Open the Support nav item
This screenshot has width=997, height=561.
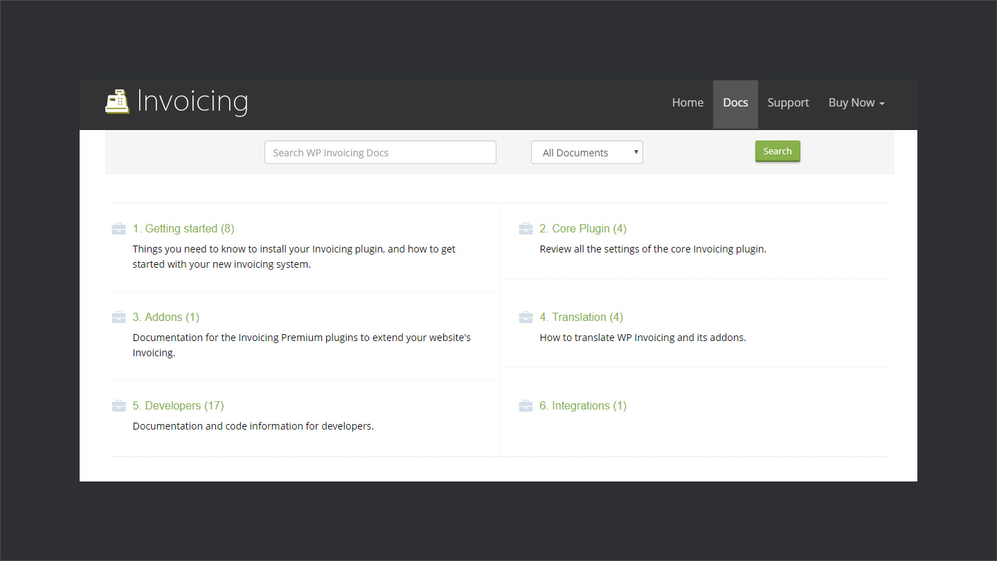click(x=788, y=102)
